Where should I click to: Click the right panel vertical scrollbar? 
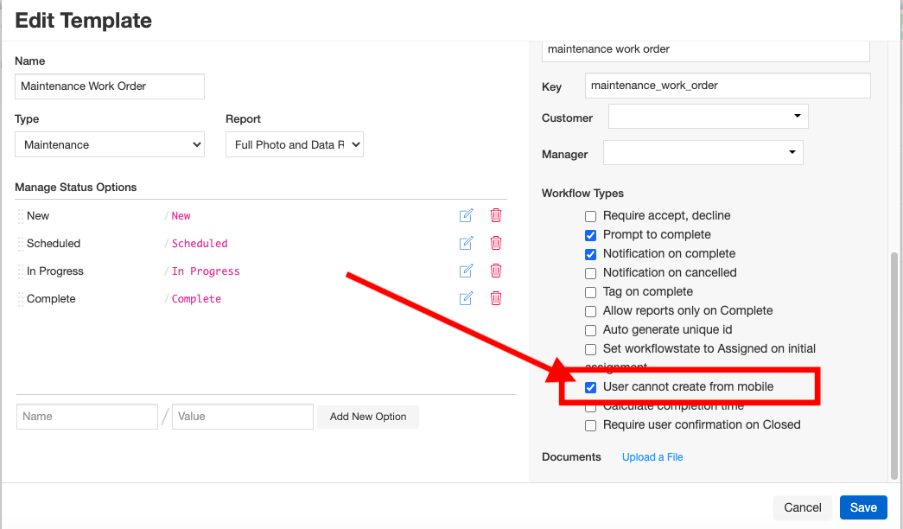pyautogui.click(x=894, y=363)
